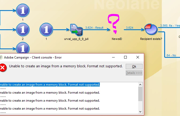The height and width of the screenshot is (116, 180).
Task: Close the error dialog with X
Action: 138,57
